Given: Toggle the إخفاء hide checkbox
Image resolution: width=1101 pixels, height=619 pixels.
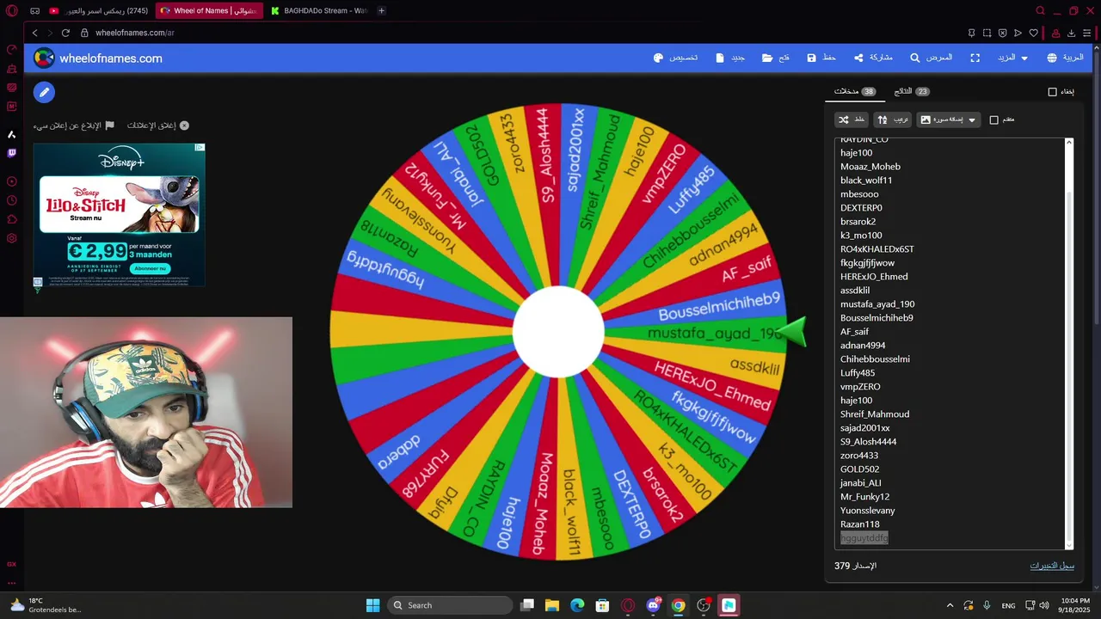Looking at the screenshot, I should point(1052,92).
